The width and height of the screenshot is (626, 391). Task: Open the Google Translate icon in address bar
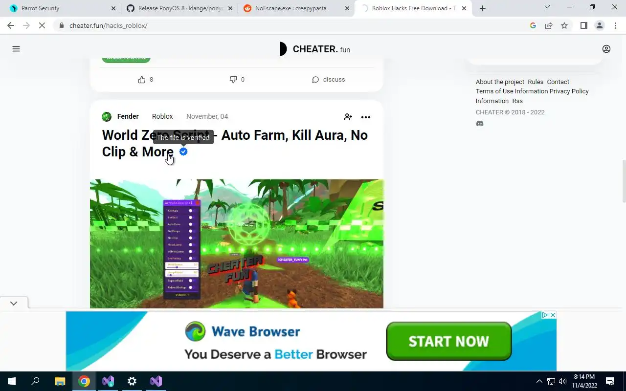tap(533, 25)
